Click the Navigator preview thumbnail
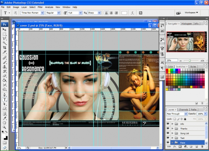Screen dimensions: 209x151 [186, 42]
